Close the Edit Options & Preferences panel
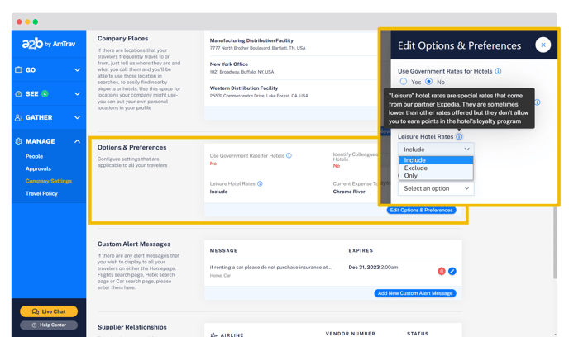This screenshot has width=569, height=337. 543,45
